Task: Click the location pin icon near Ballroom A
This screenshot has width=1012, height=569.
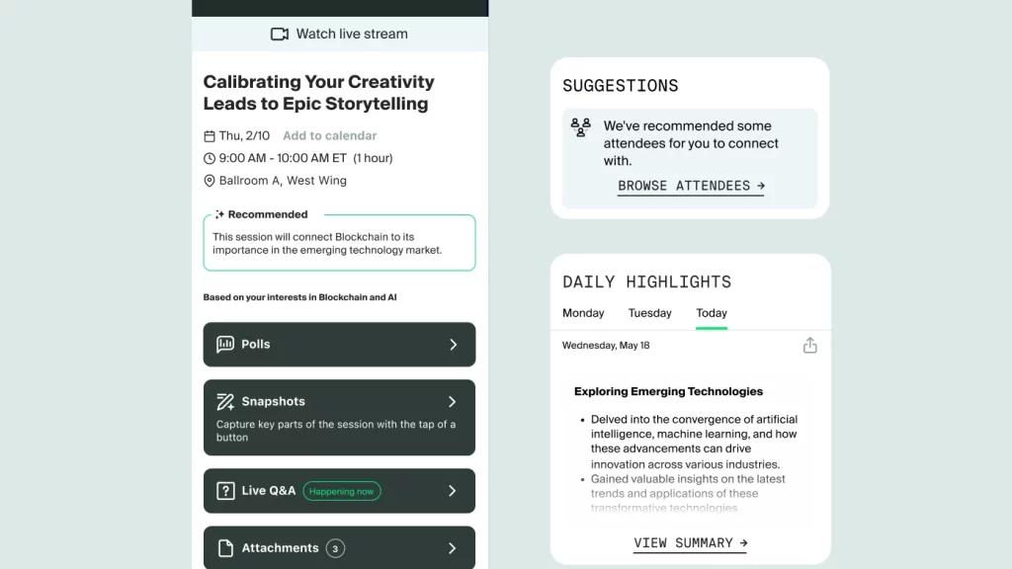Action: [x=210, y=181]
